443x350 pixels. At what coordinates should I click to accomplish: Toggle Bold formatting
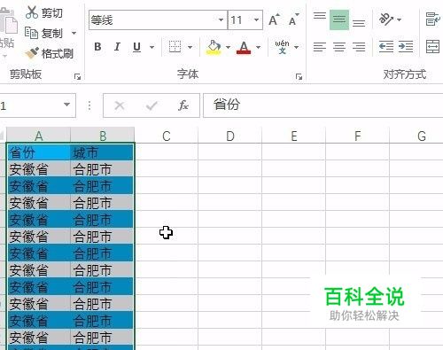[x=97, y=47]
